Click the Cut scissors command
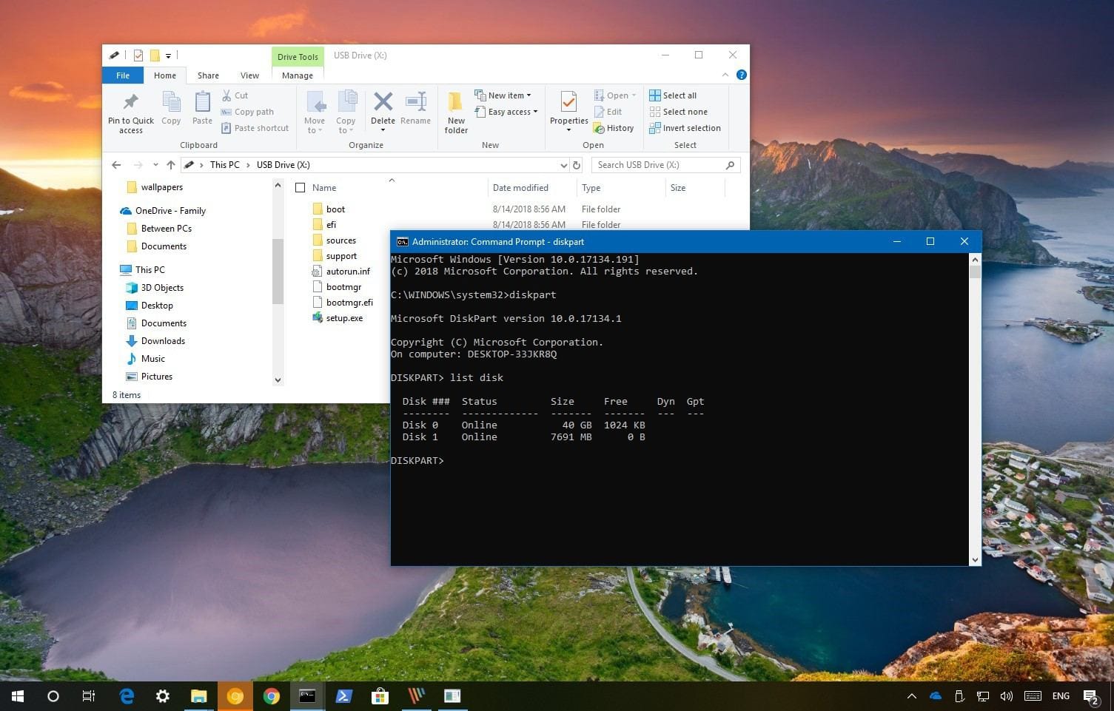The image size is (1114, 711). coord(235,95)
